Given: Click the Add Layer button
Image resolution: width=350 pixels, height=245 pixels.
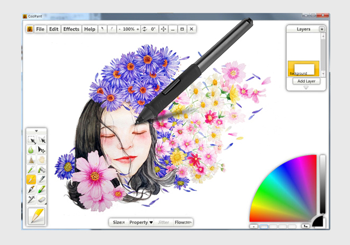Looking at the screenshot, I should (x=306, y=81).
